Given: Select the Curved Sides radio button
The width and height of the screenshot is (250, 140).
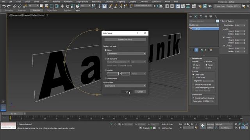Looking at the screenshot, I should (193, 77).
